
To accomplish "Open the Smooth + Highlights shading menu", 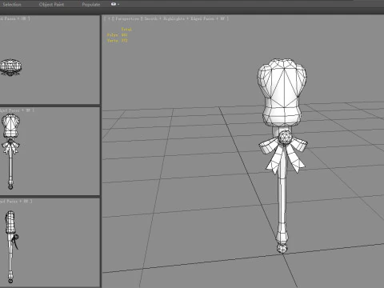I will coord(164,18).
